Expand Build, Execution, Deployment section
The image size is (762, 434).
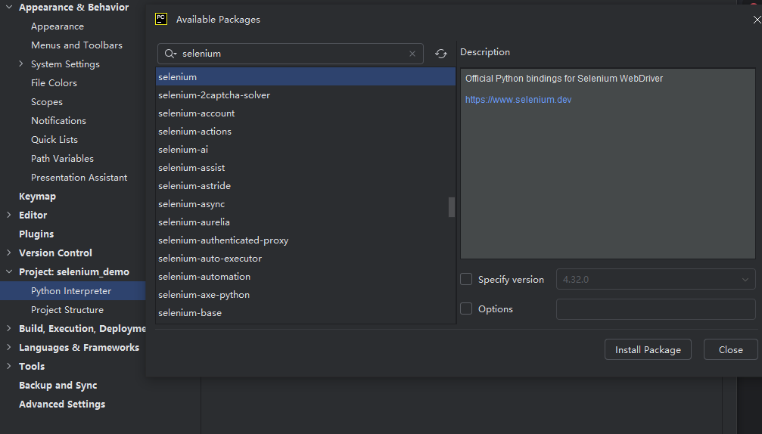[x=9, y=328]
